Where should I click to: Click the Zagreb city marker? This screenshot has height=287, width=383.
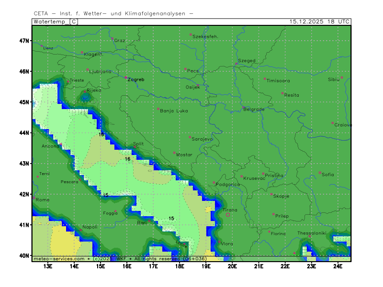pyautogui.click(x=126, y=77)
